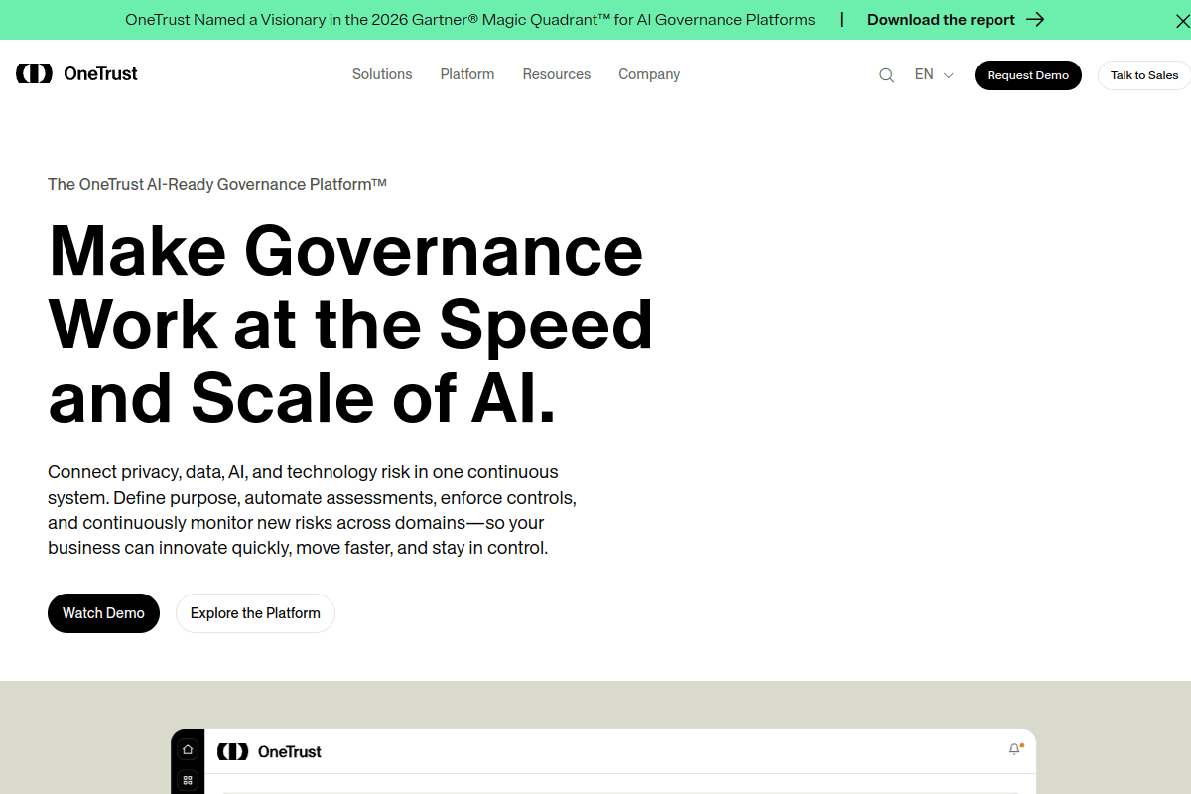The width and height of the screenshot is (1191, 794).
Task: Open the Solutions menu
Action: (x=382, y=74)
